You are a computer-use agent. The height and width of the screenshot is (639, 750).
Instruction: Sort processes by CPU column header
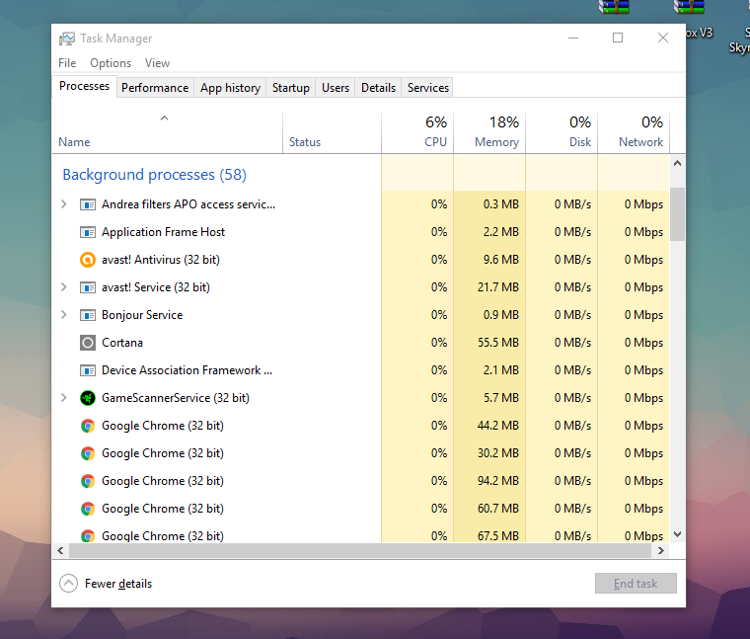[417, 132]
